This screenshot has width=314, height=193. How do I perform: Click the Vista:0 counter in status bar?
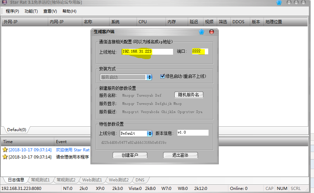(135, 189)
